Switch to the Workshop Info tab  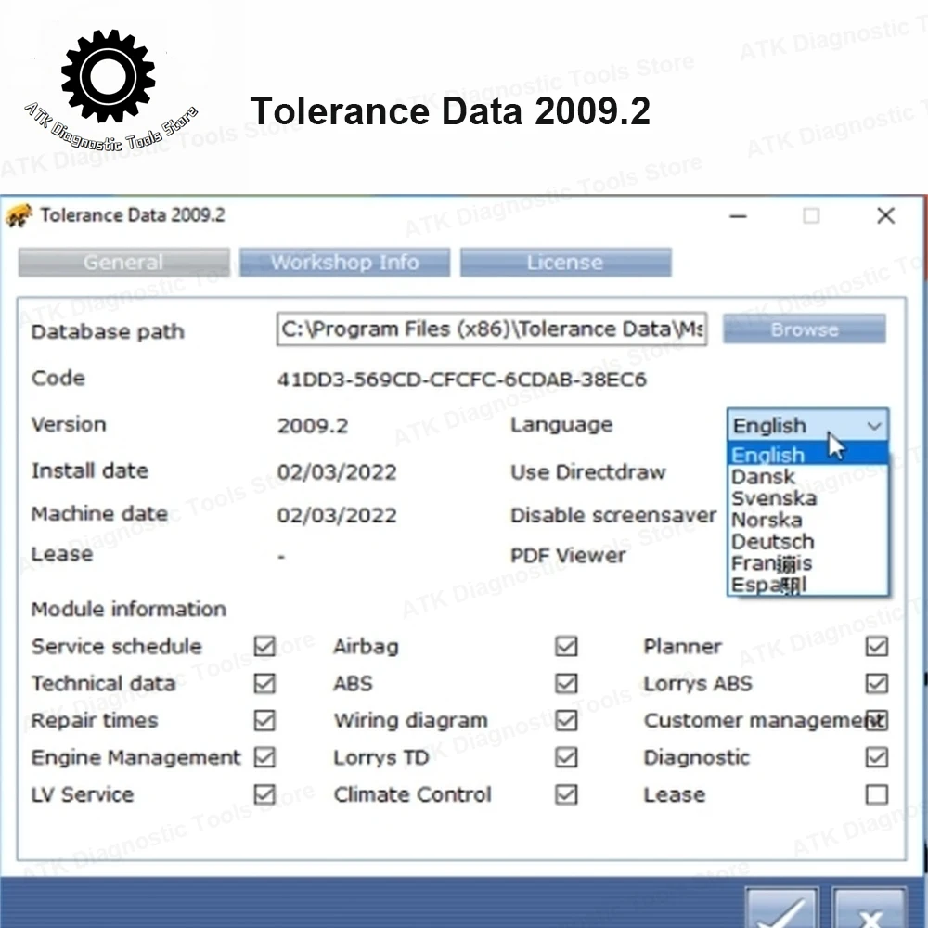pyautogui.click(x=344, y=263)
